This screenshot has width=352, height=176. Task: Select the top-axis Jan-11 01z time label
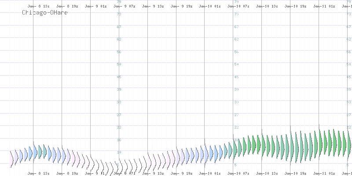pos(325,7)
